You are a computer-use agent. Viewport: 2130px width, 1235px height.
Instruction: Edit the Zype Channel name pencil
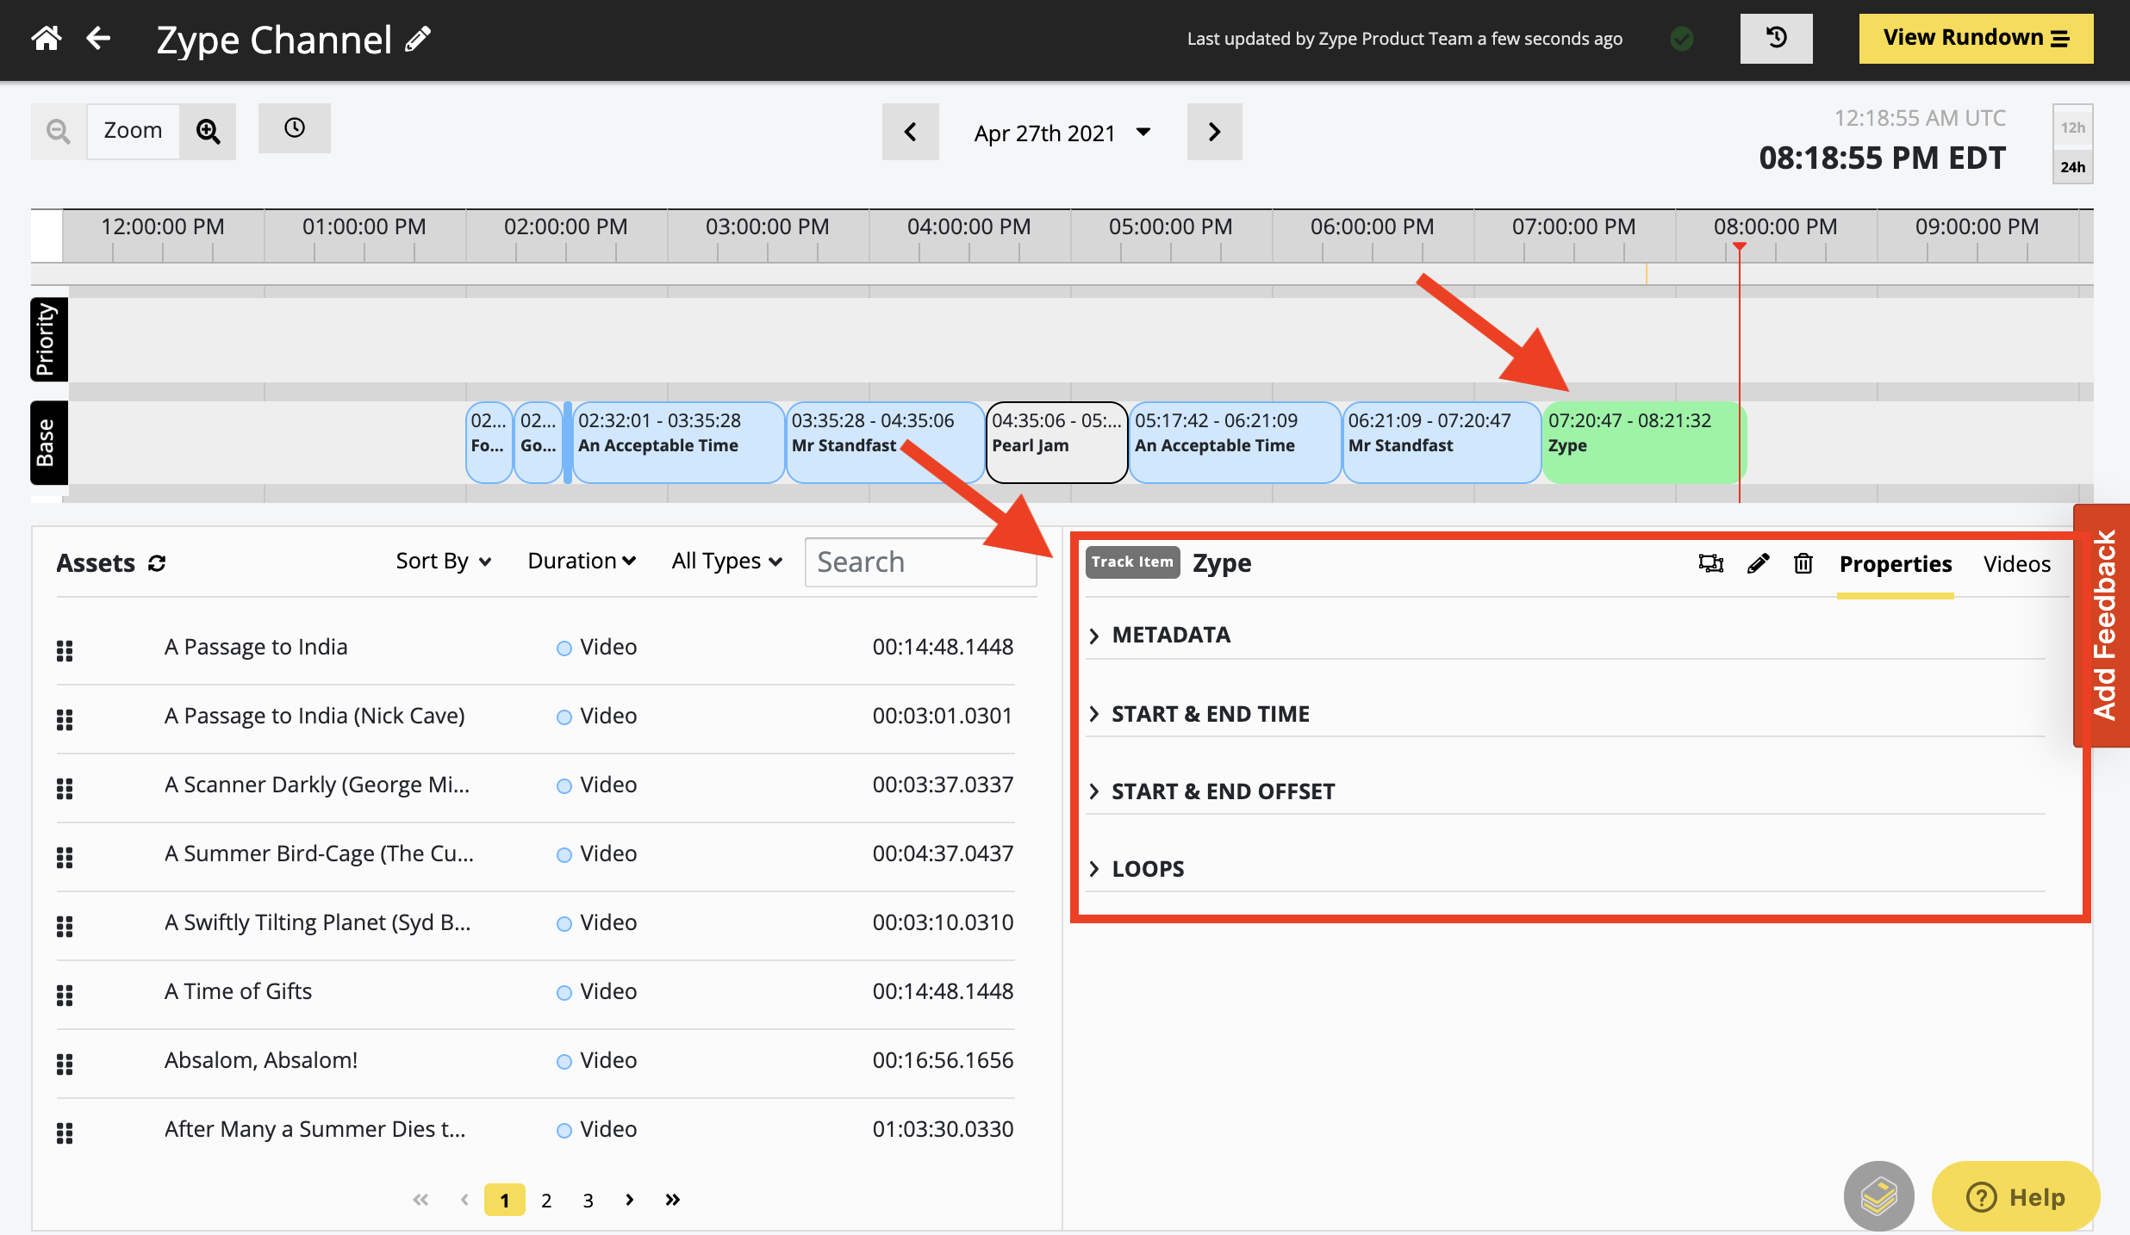point(419,40)
